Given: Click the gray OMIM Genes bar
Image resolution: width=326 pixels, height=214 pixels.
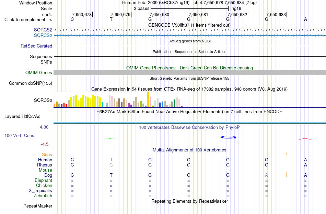Looking at the screenshot, I should 190,72.
